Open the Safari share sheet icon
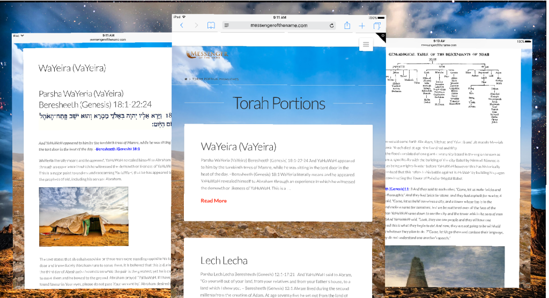 coord(347,25)
